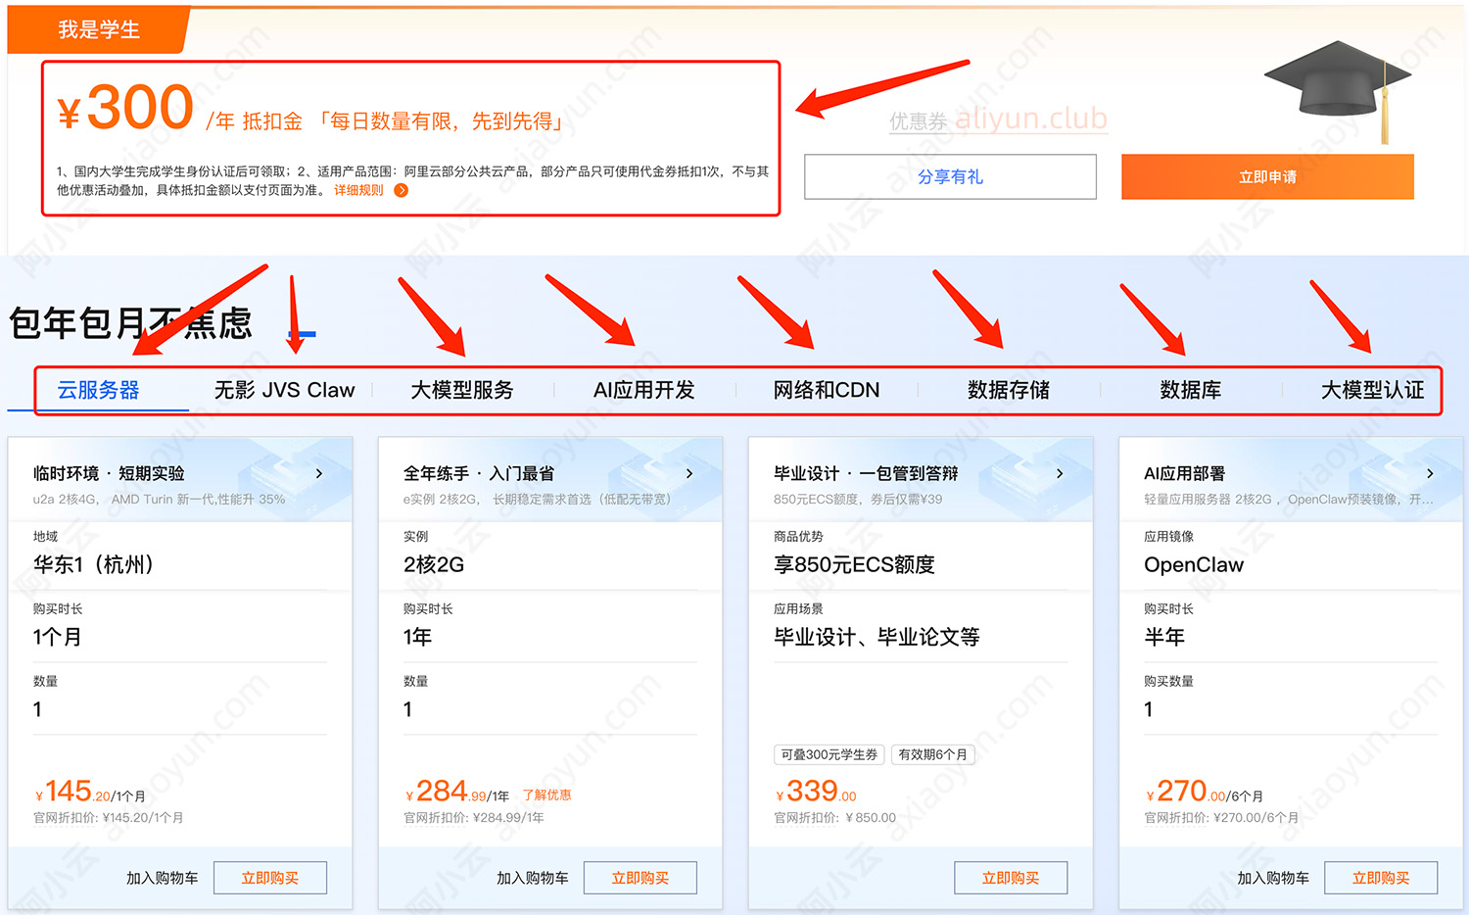Screen dimensions: 1469x915
Task: Click 立即购买 for the ¥270.00 plan
Action: click(1381, 878)
